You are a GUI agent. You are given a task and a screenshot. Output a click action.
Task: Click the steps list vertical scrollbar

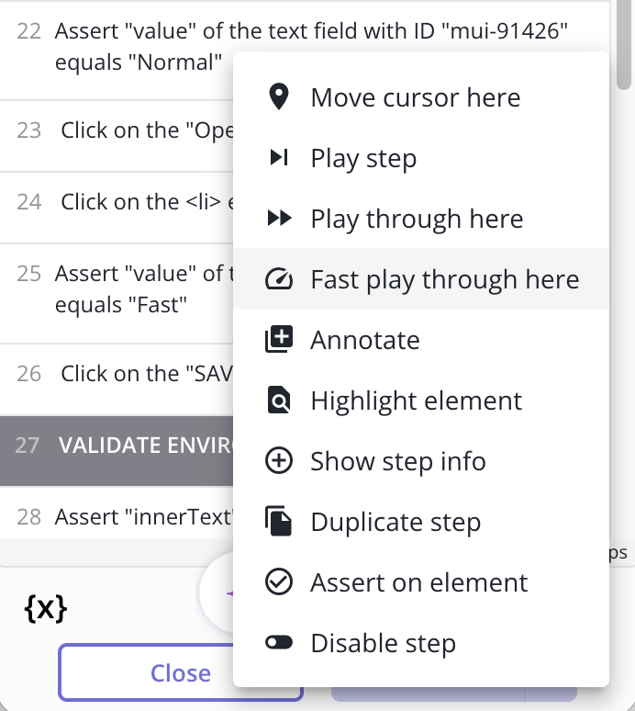pos(624,45)
